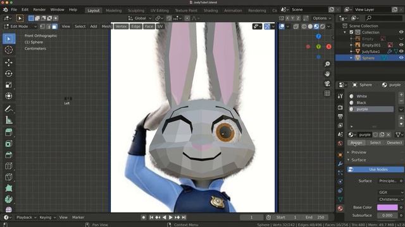
Task: Click the Select material button
Action: point(375,143)
